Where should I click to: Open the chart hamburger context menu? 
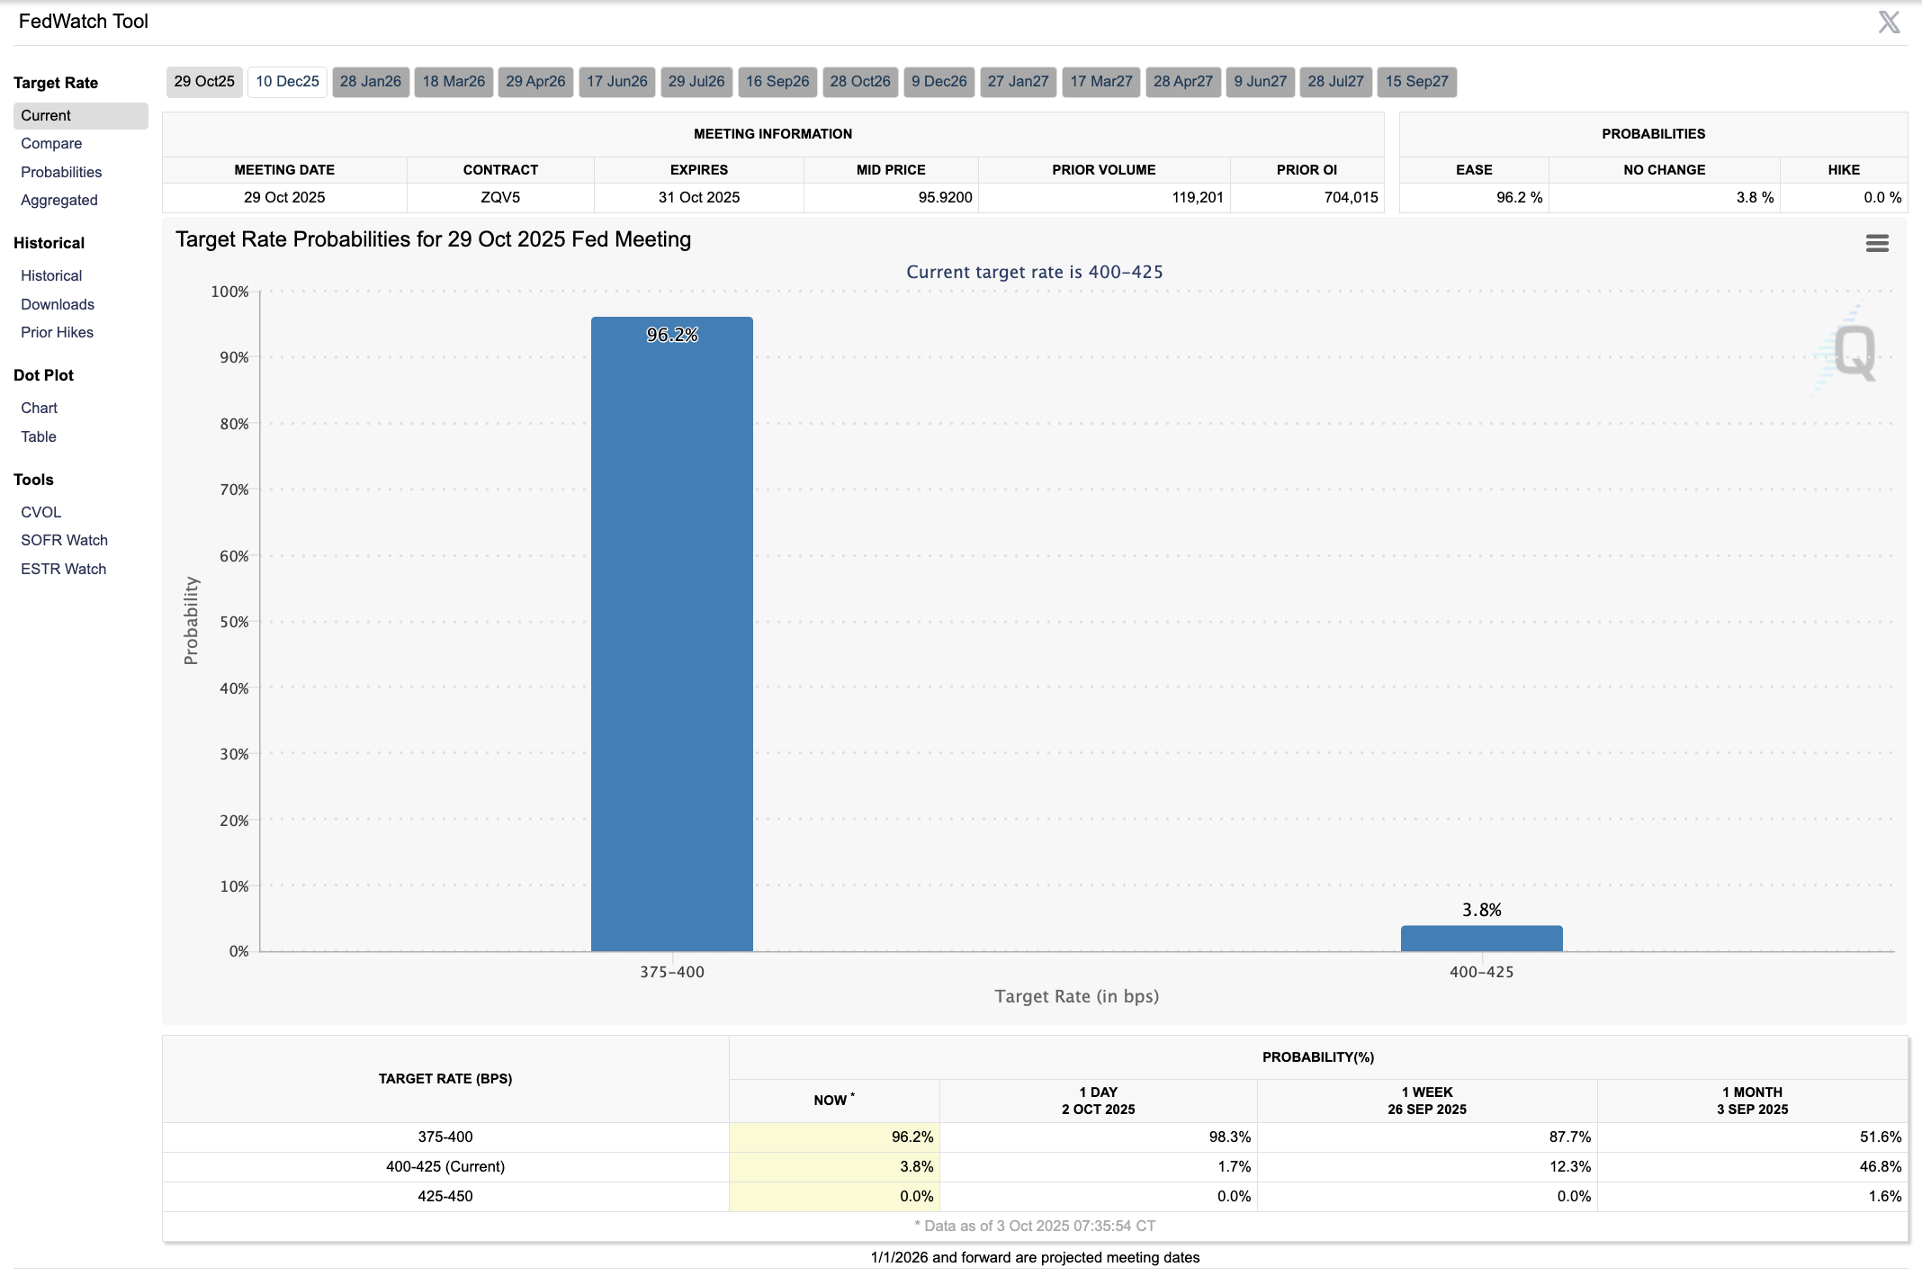click(x=1877, y=243)
